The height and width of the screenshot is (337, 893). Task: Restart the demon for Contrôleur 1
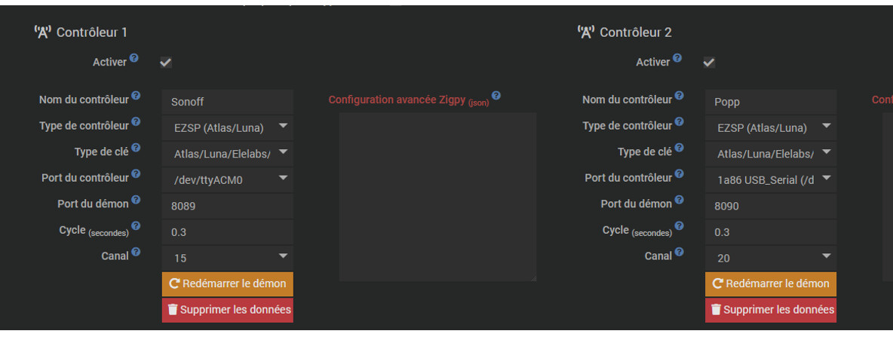pos(227,284)
